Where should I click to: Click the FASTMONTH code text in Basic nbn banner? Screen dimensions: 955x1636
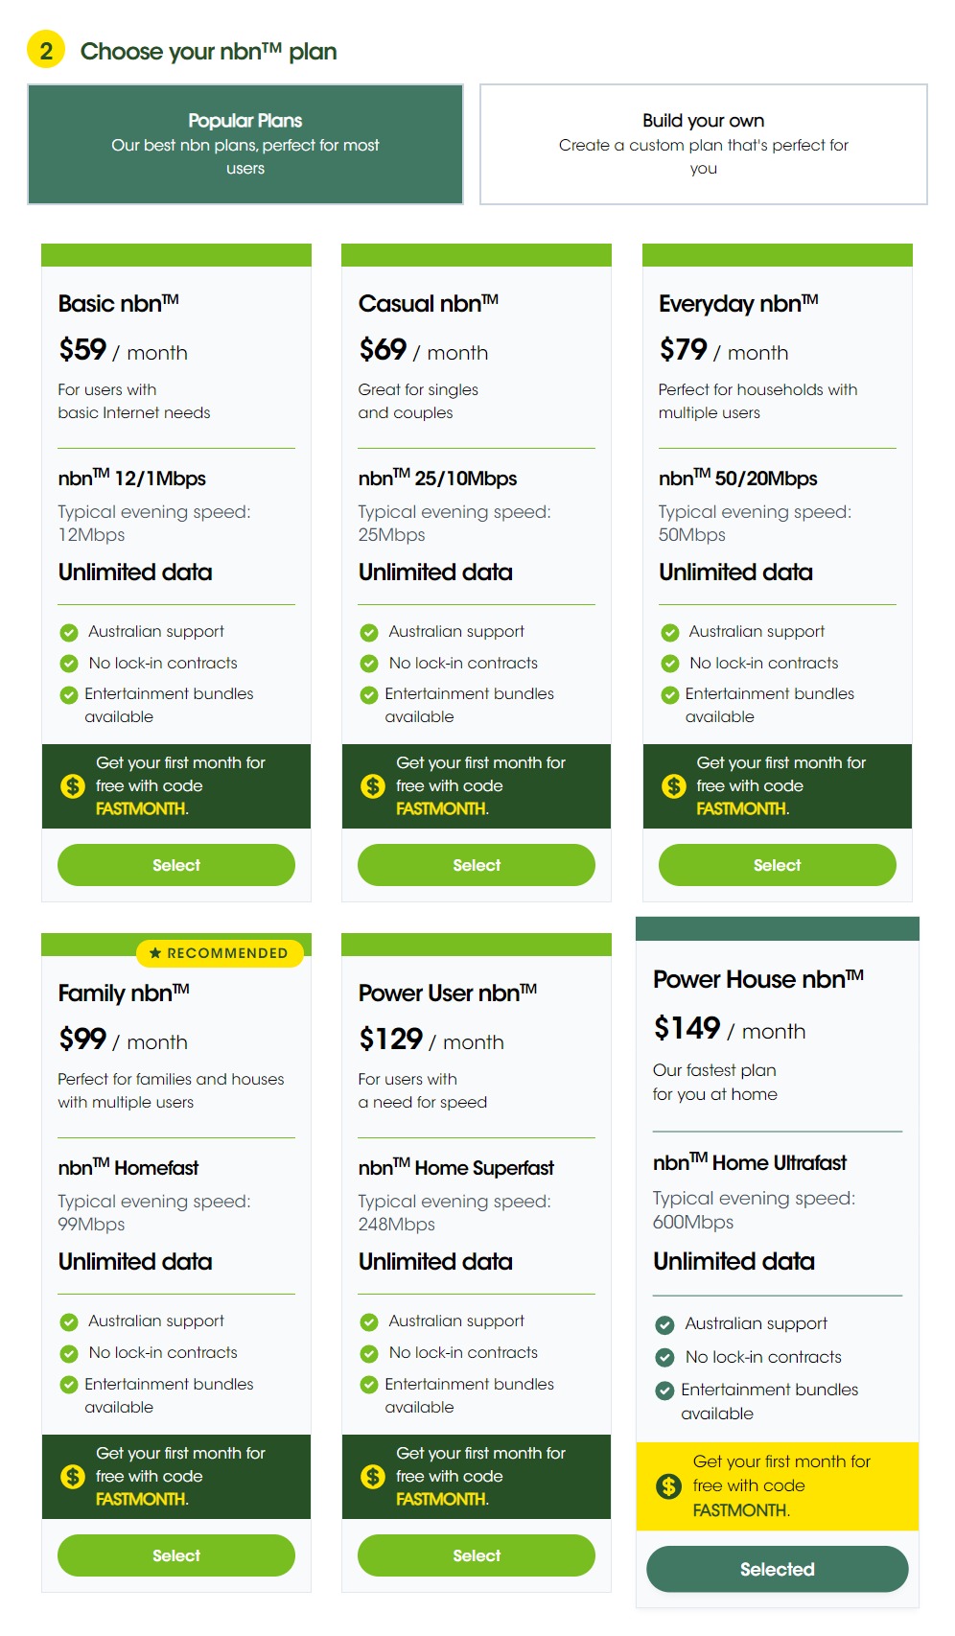click(x=141, y=808)
